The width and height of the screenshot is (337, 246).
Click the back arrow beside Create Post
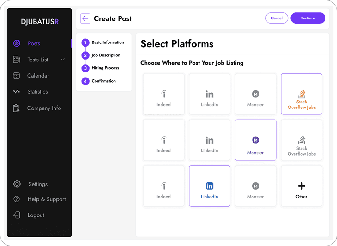click(x=85, y=18)
